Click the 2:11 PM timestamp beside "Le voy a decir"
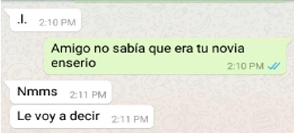 (130, 120)
